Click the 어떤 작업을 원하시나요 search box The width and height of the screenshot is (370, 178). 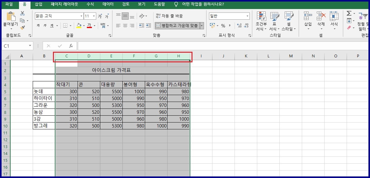click(x=203, y=4)
